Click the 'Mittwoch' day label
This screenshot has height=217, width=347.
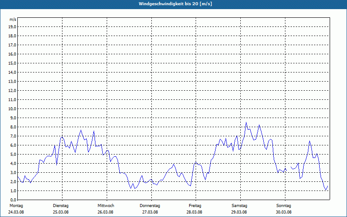106,206
